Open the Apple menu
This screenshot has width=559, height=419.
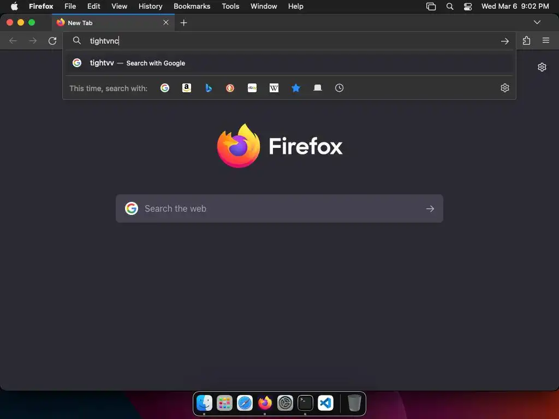coord(14,7)
